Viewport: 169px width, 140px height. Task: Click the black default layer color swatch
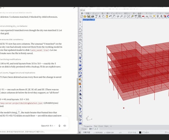(x=140, y=132)
